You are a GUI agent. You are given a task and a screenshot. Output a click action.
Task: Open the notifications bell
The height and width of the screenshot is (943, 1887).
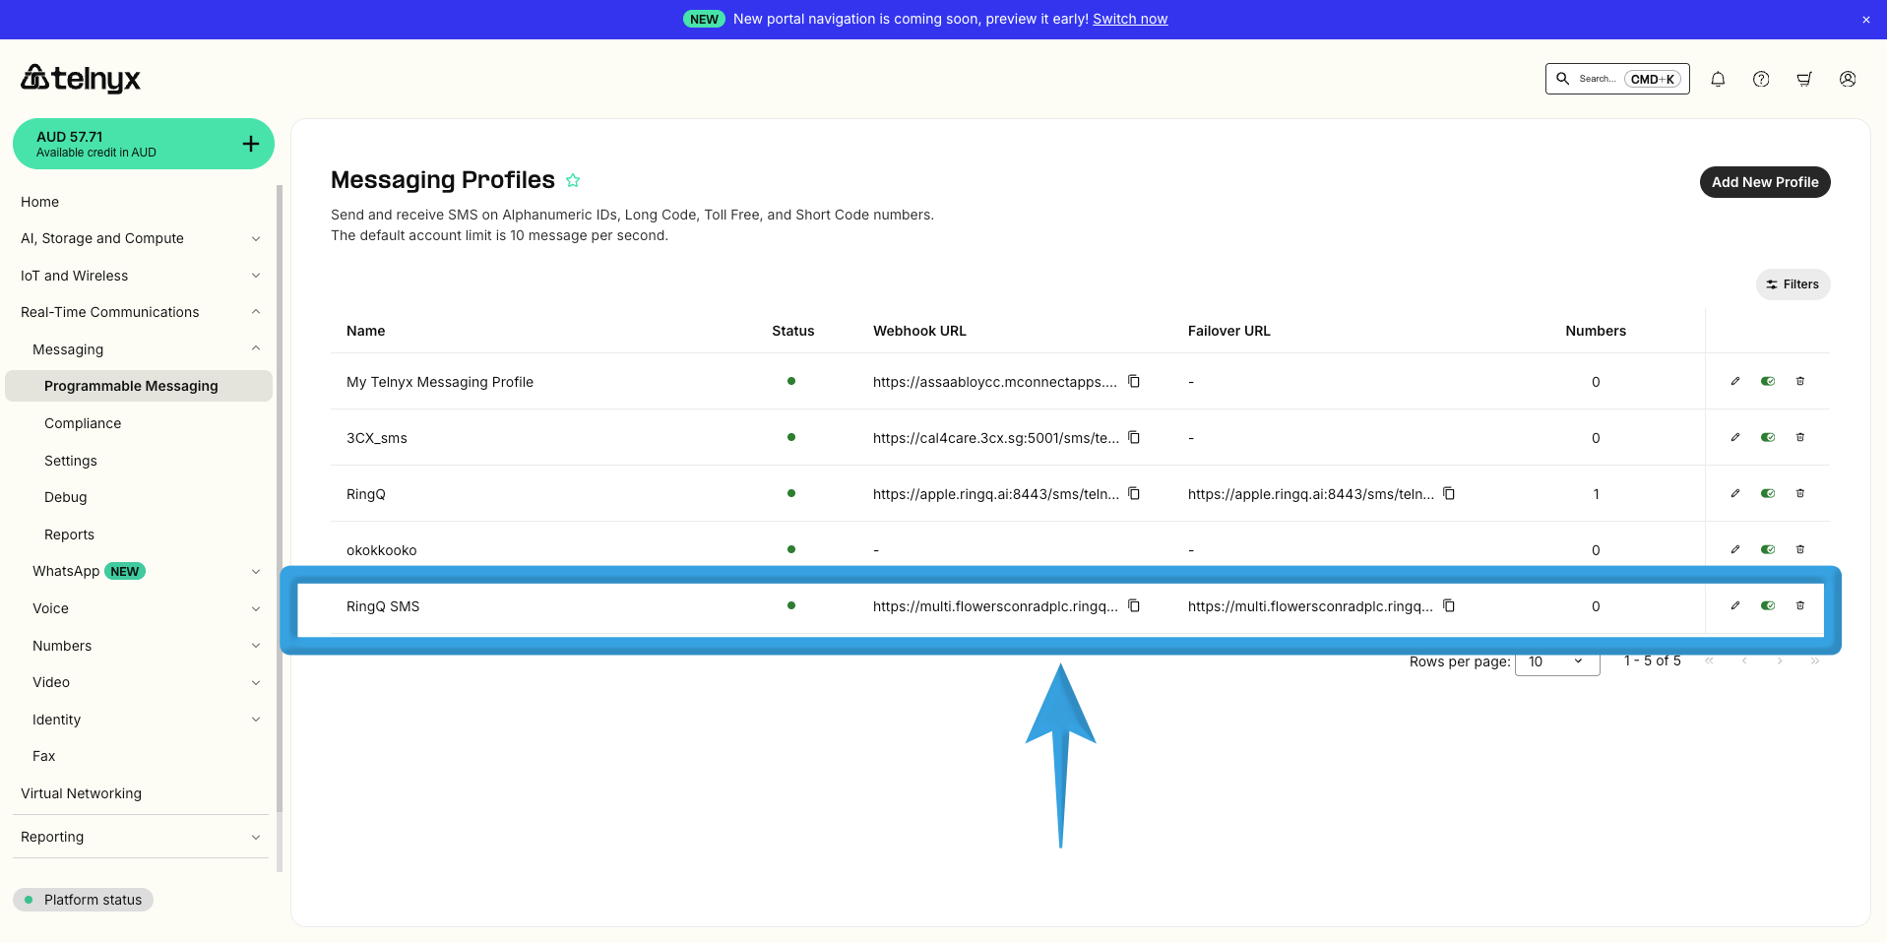pos(1717,79)
